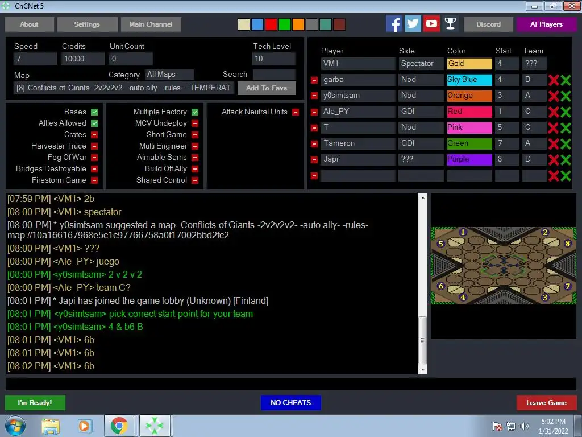Viewport: 582px width, 437px height.
Task: Click the Leave Game button
Action: pos(546,403)
